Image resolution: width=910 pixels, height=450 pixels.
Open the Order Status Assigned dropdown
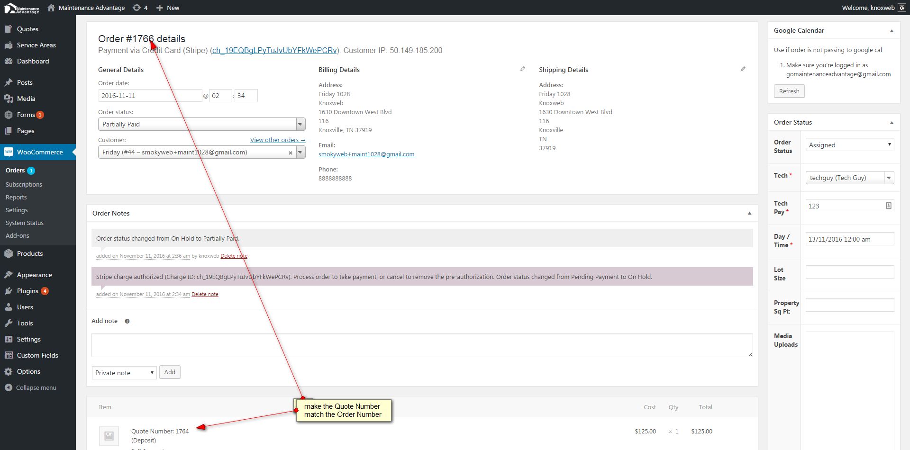[850, 145]
